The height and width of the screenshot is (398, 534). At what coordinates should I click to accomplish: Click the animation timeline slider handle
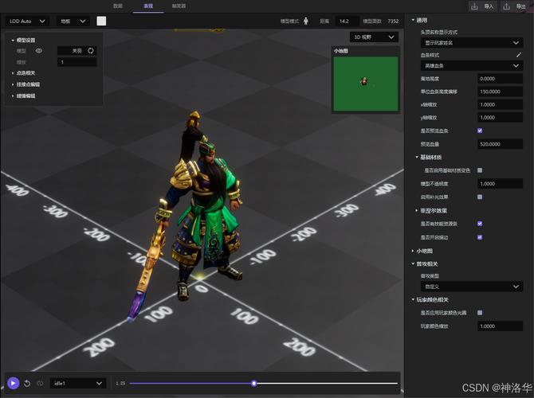click(x=253, y=384)
